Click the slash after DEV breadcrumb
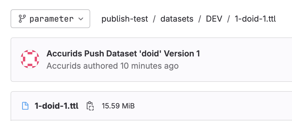The width and height of the screenshot is (292, 121). tap(228, 19)
